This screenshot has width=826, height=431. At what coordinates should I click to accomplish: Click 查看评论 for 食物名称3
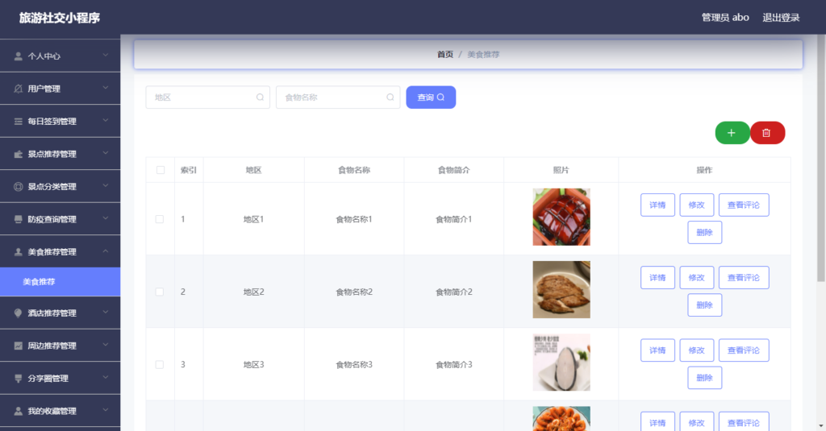(744, 350)
